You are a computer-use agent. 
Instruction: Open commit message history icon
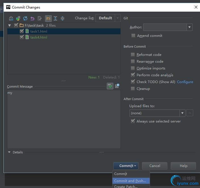click(117, 86)
